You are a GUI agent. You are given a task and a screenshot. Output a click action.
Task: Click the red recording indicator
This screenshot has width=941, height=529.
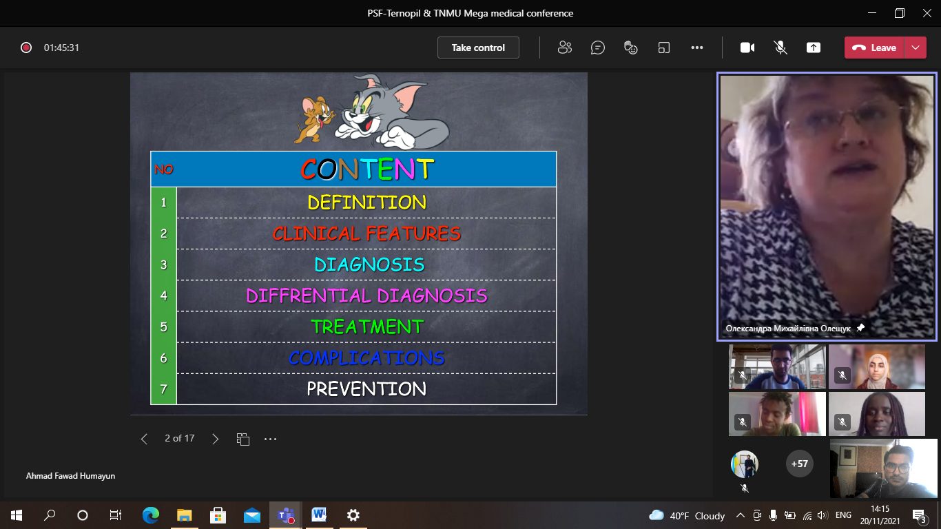26,48
